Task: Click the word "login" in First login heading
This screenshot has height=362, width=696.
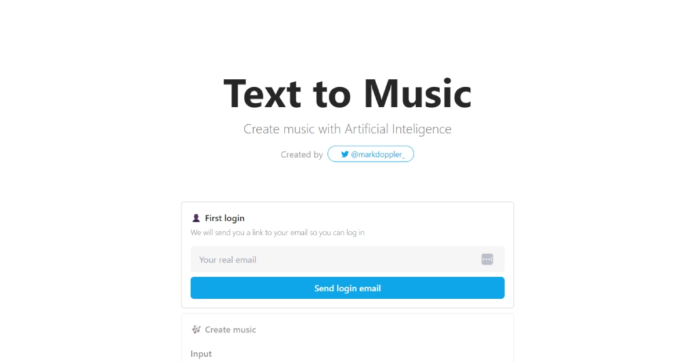Action: 234,218
